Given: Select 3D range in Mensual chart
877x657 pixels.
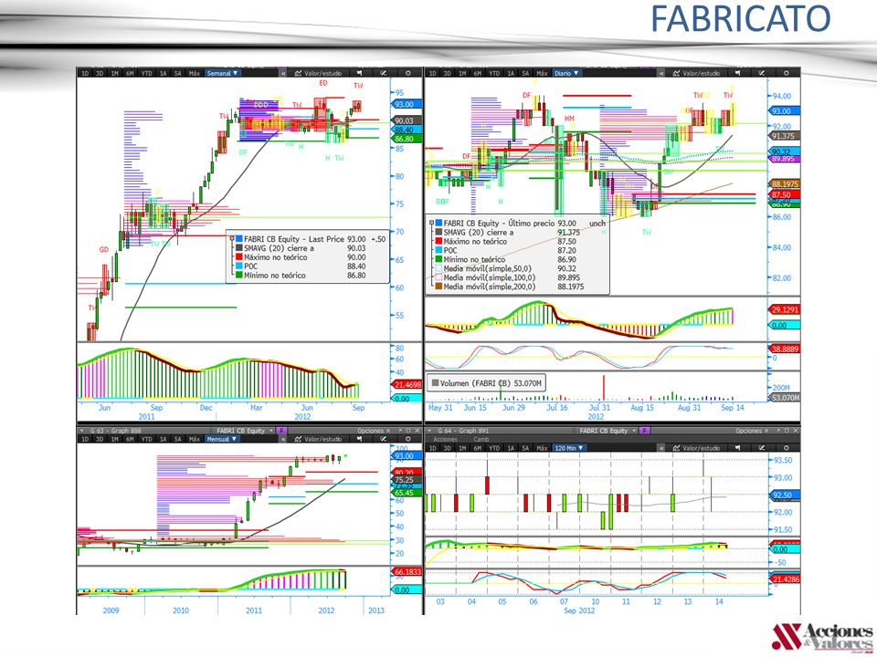Looking at the screenshot, I should pos(99,439).
